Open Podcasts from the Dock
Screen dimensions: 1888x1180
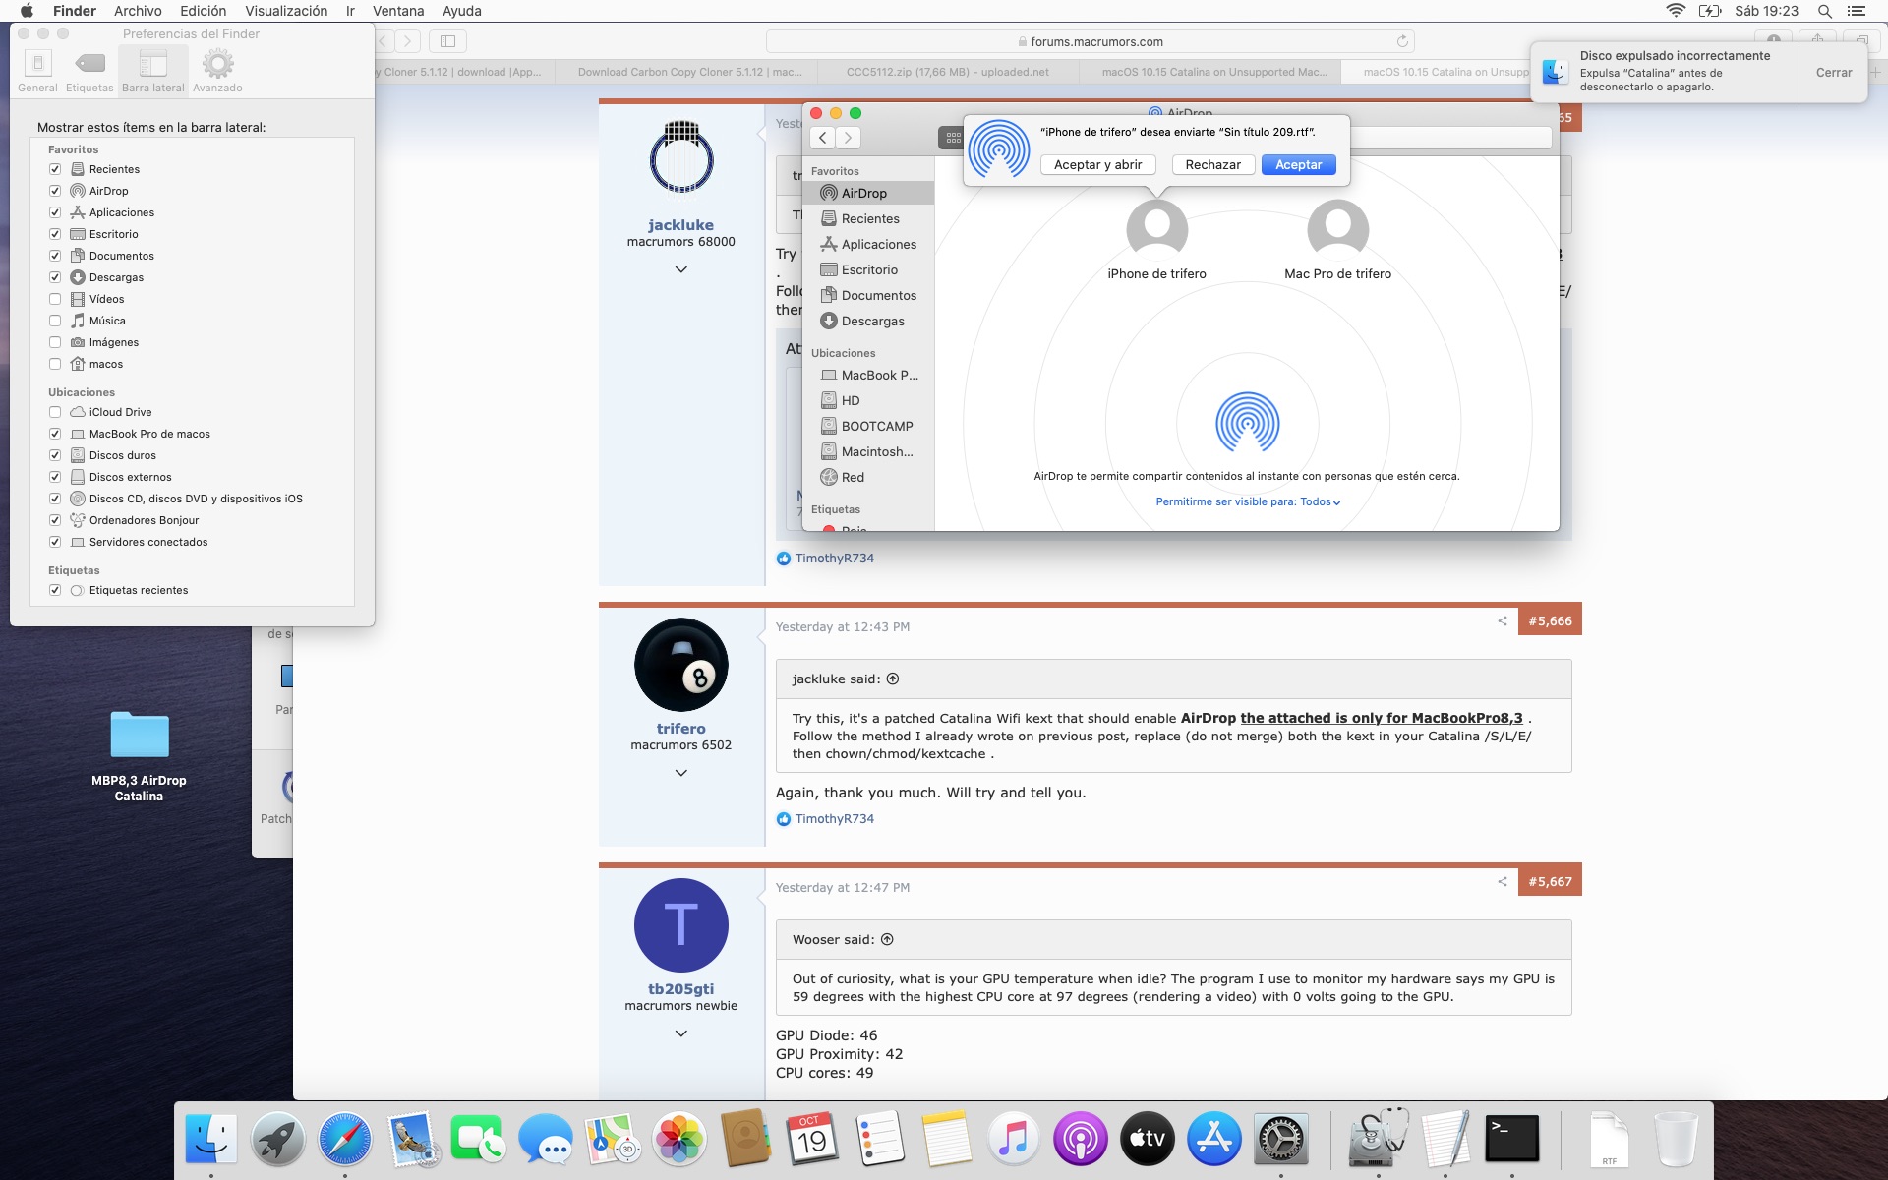(x=1080, y=1140)
